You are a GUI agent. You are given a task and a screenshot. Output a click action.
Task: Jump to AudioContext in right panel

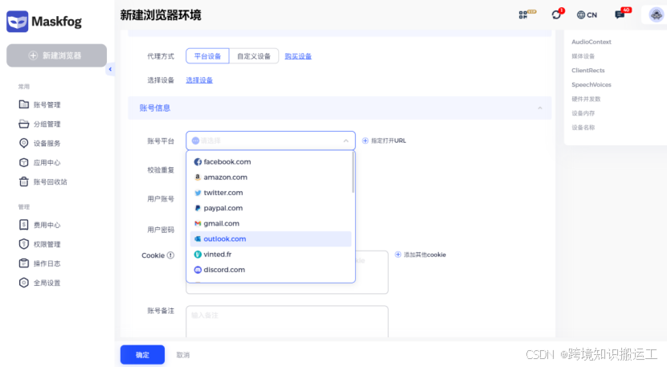pos(591,42)
